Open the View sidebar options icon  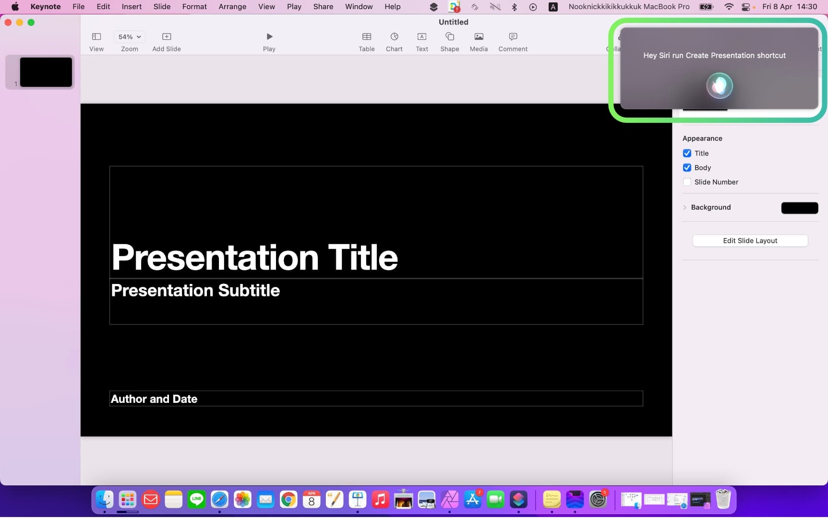point(96,37)
